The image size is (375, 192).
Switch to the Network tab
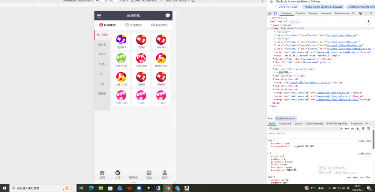(326, 14)
